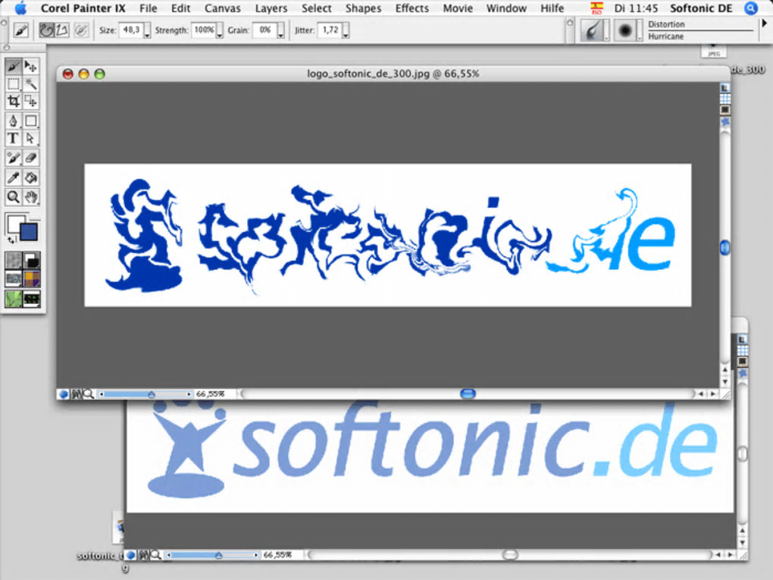Select the Layer Adjuster tool
Screen dimensions: 773x580
coord(31,66)
